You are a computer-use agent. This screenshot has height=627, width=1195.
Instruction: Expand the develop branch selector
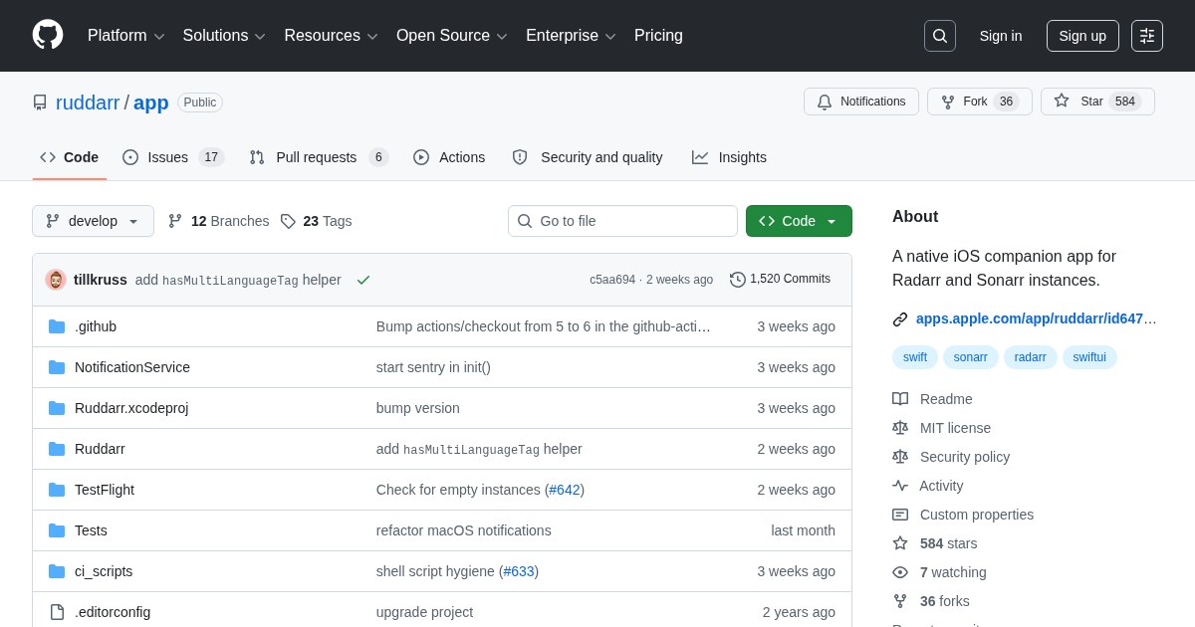point(93,221)
